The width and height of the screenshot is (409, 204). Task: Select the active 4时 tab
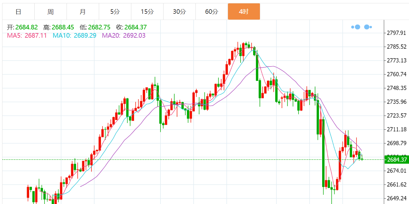point(244,12)
